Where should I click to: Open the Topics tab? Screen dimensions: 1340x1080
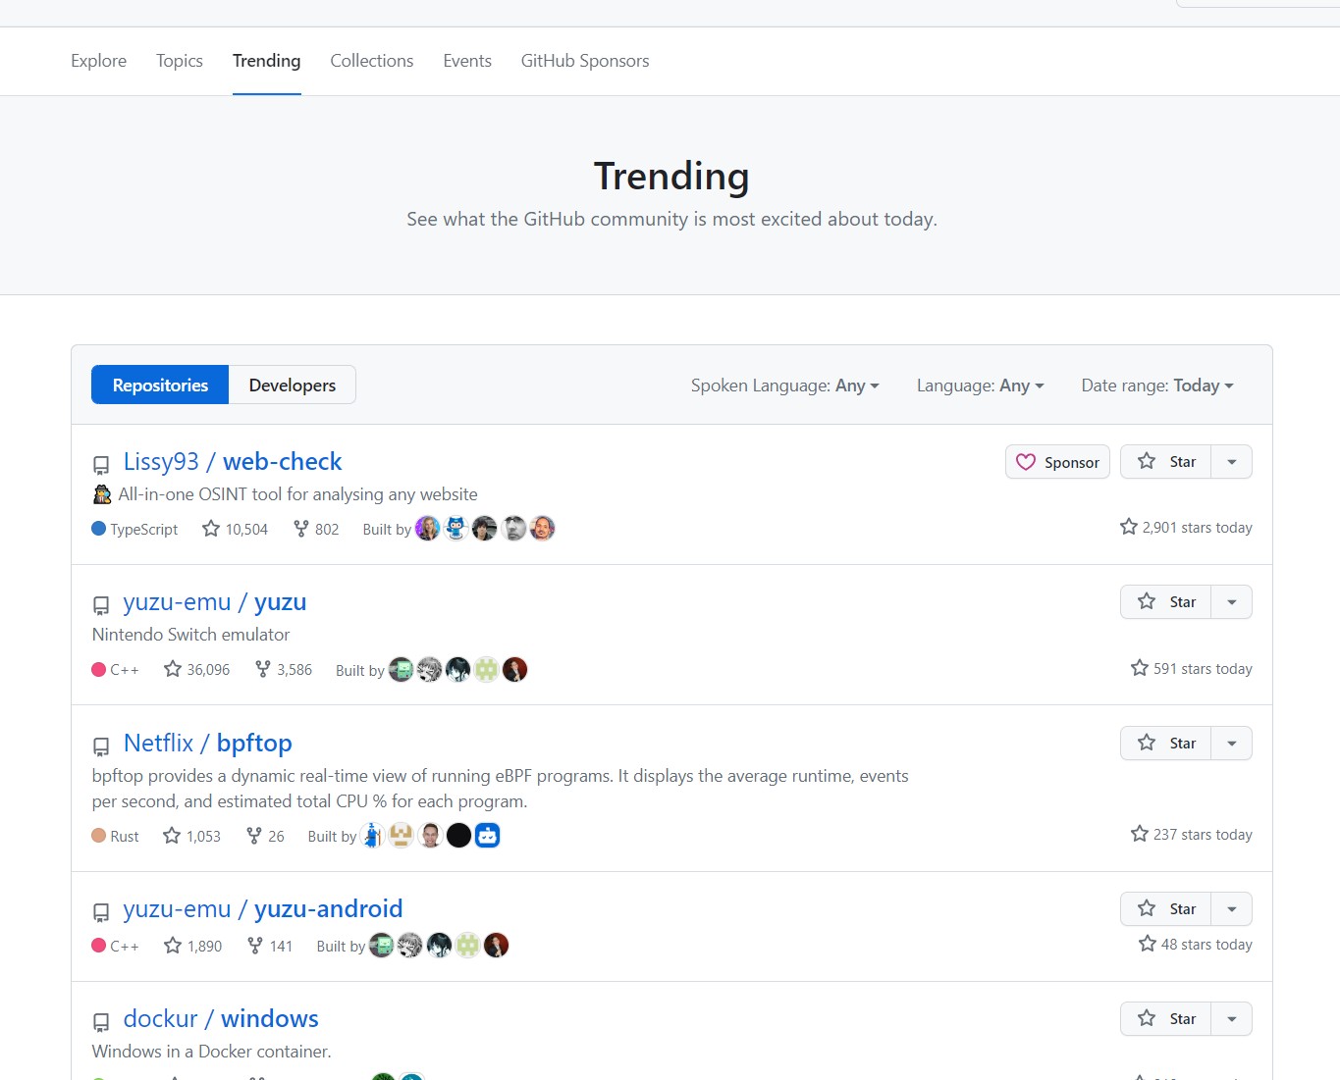point(180,61)
